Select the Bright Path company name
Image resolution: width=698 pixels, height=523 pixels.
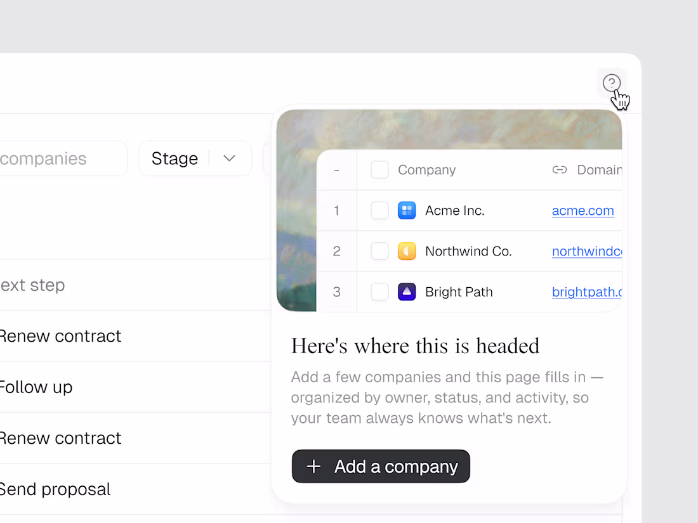(459, 292)
